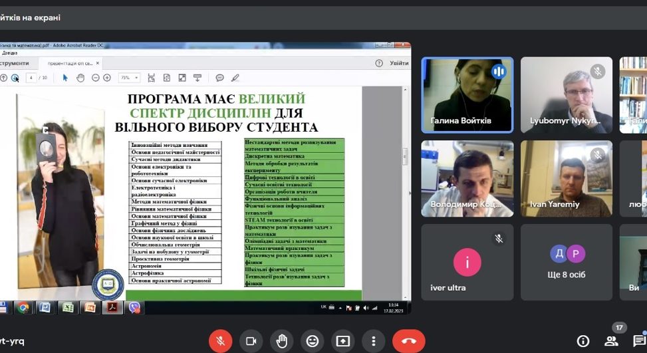
Task: Open the Довідка menu
Action: pos(9,53)
